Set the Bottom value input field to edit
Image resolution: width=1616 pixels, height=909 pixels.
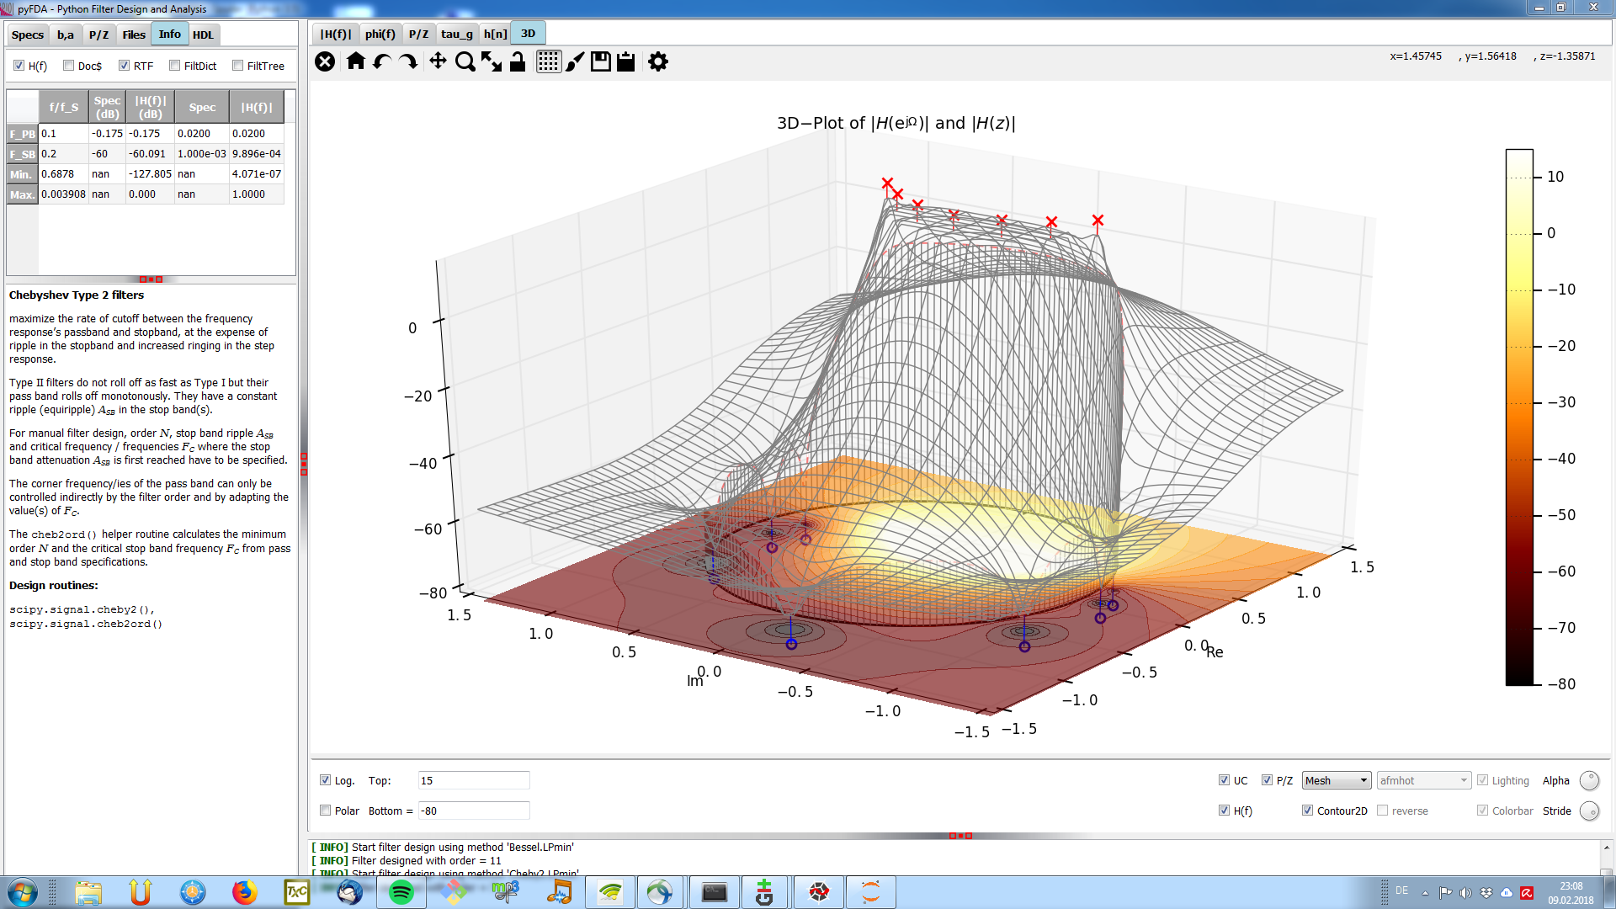[473, 810]
